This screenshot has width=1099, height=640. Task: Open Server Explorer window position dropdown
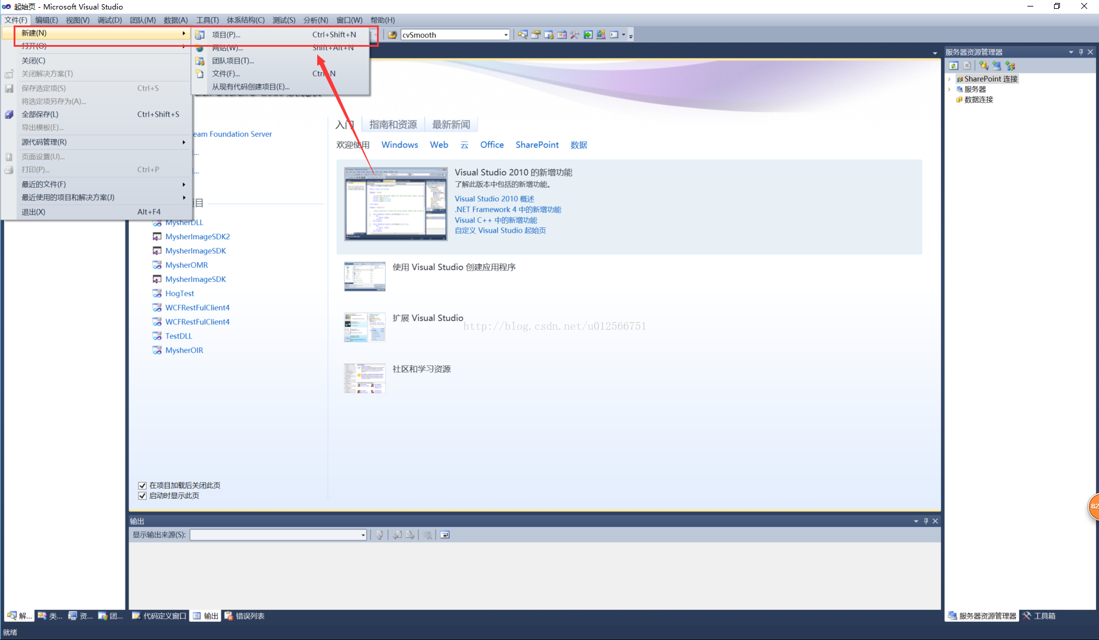click(x=1071, y=52)
